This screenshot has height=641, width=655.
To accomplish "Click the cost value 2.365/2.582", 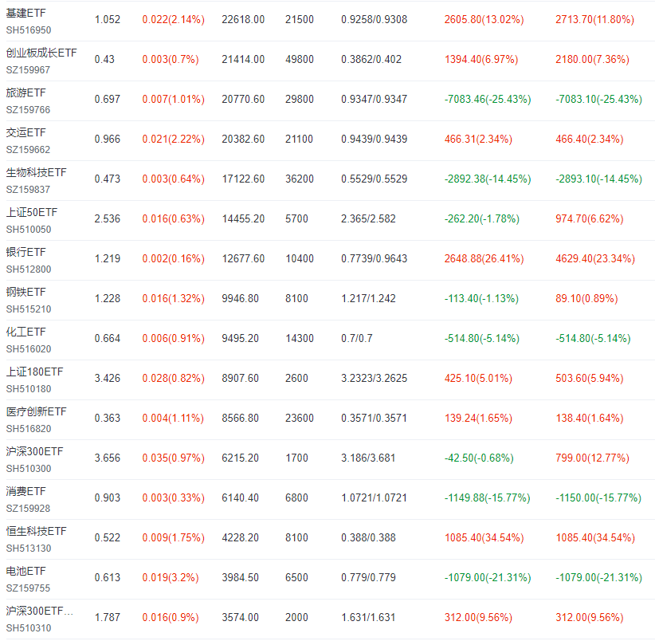I will coord(368,219).
